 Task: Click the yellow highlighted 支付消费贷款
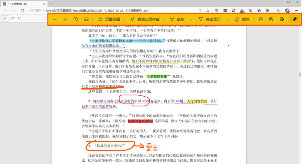[197, 101]
